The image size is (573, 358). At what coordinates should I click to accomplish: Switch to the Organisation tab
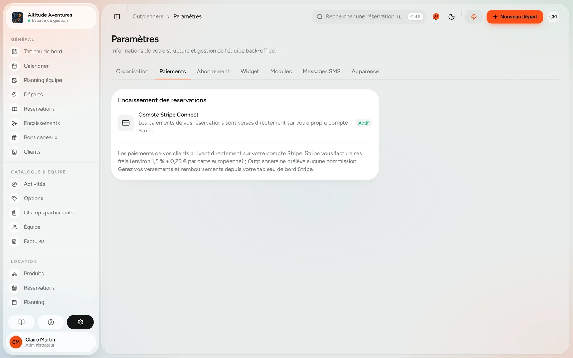(x=132, y=72)
